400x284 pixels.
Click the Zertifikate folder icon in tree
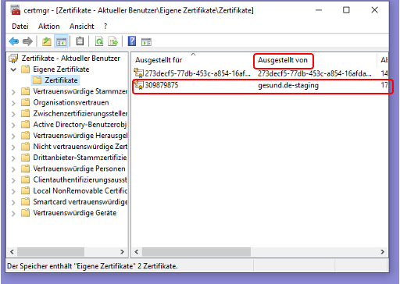[x=37, y=80]
